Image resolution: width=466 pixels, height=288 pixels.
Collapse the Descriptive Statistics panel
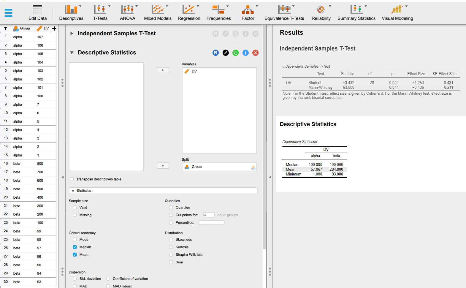tap(72, 53)
